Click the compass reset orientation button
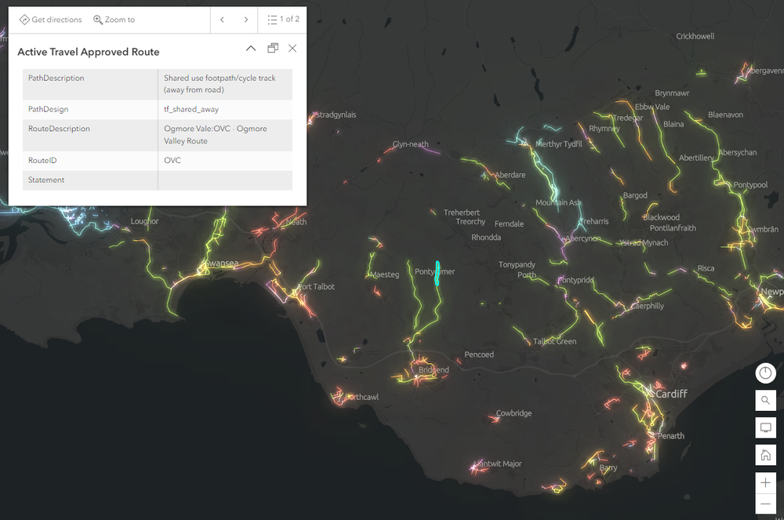Image resolution: width=784 pixels, height=520 pixels. [x=765, y=373]
